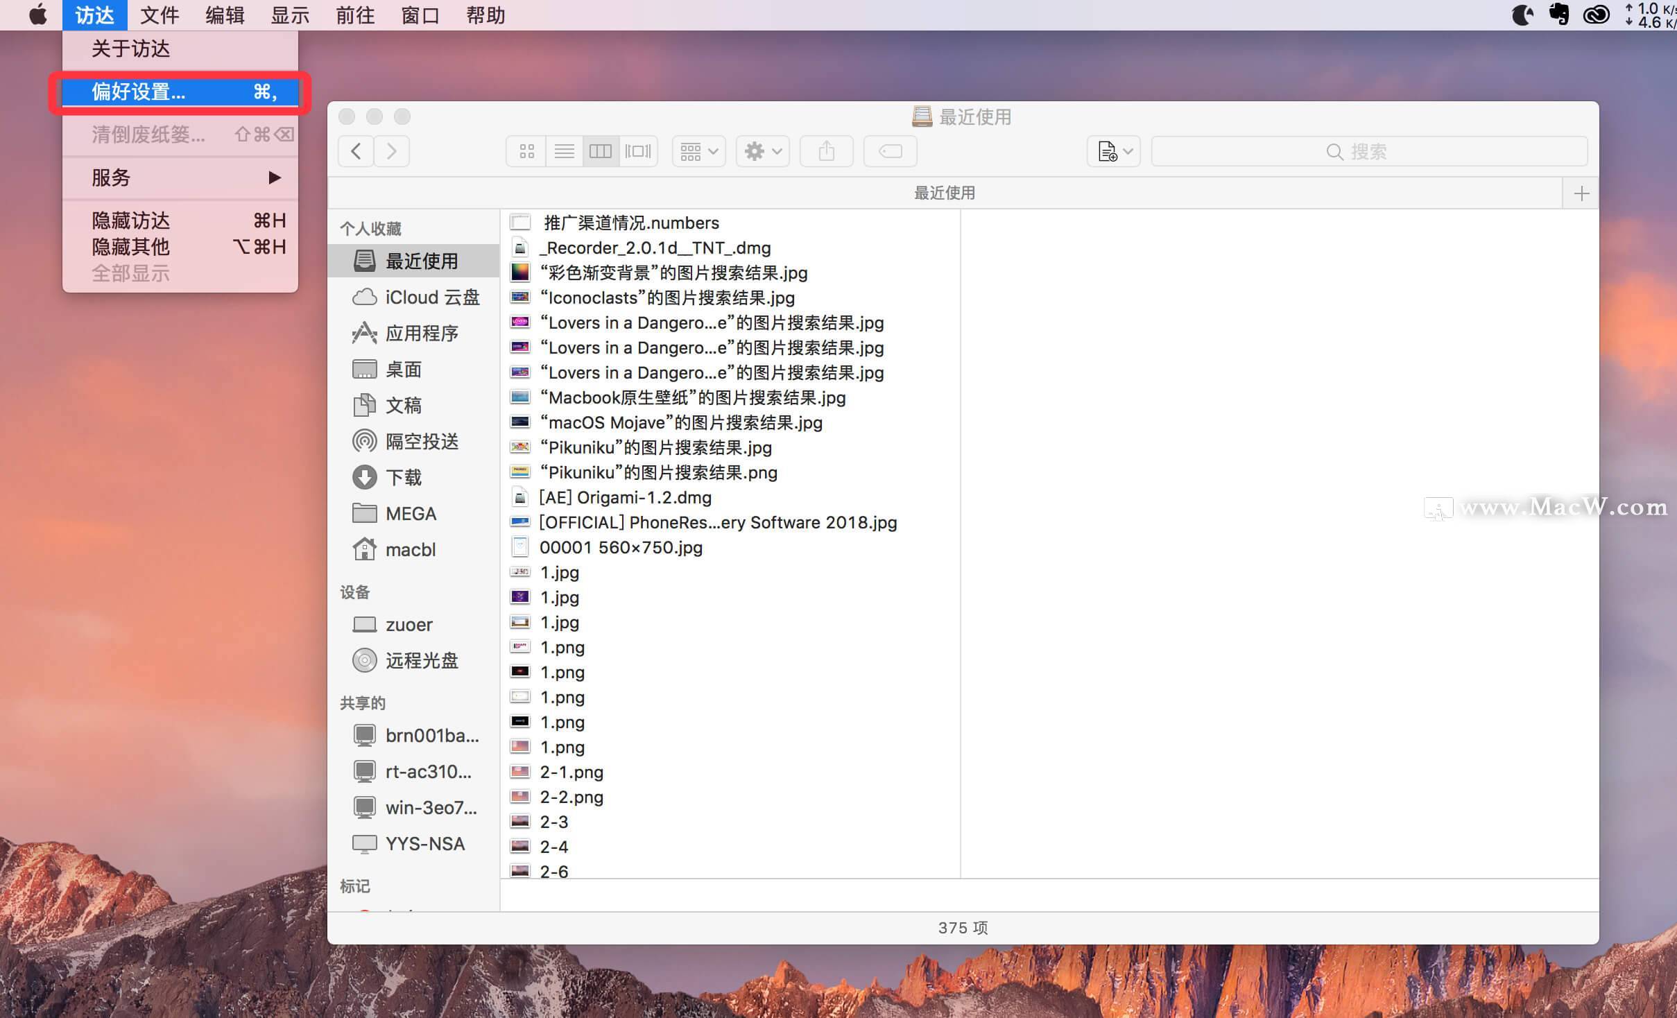Click the Share toolbar icon
1677x1018 pixels.
826,151
